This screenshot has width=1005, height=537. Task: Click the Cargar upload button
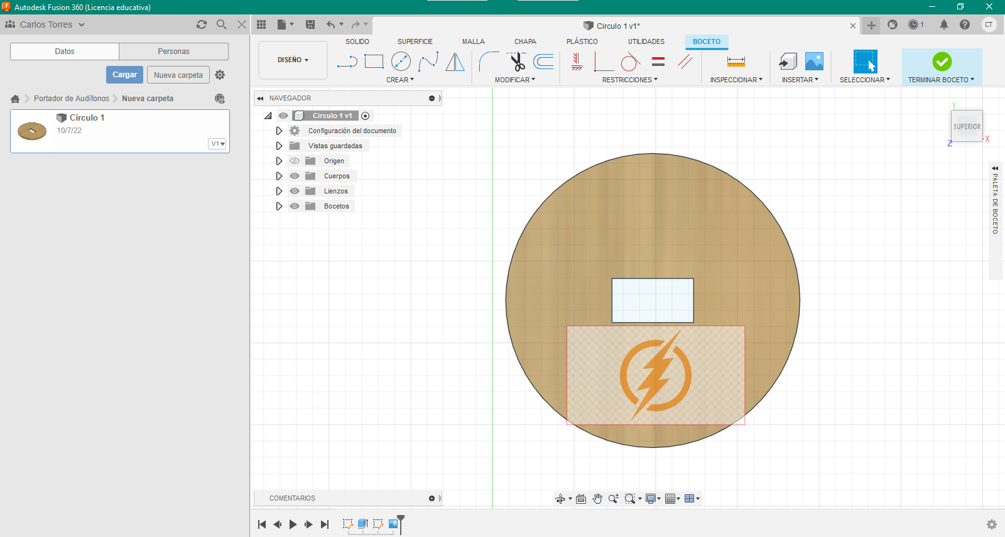[x=124, y=75]
